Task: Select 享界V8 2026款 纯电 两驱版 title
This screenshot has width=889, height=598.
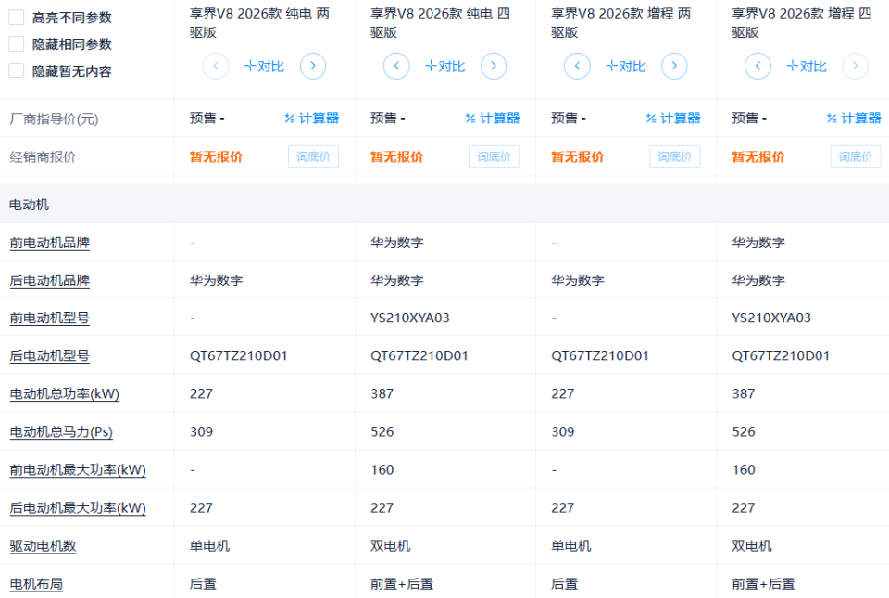Action: [259, 22]
